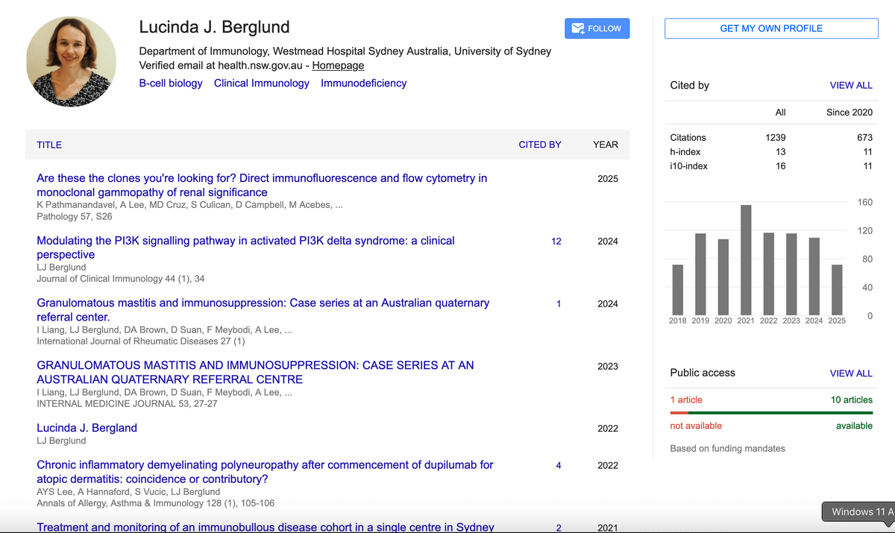Viewport: 895px width, 533px height.
Task: Open the Homepage link
Action: click(338, 66)
